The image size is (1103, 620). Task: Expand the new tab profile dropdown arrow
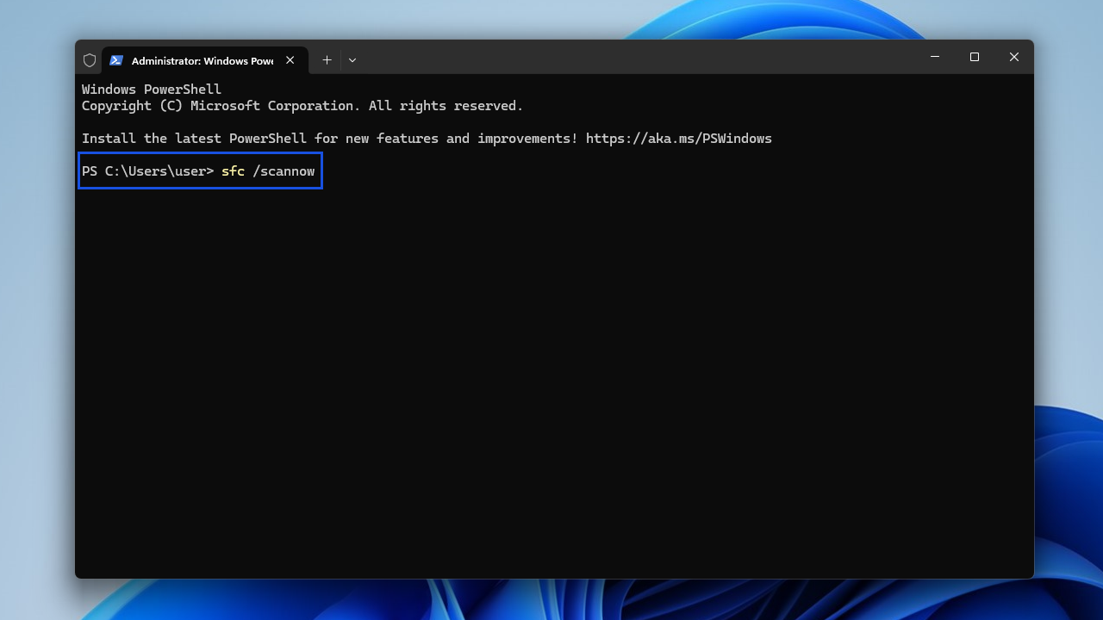coord(352,60)
